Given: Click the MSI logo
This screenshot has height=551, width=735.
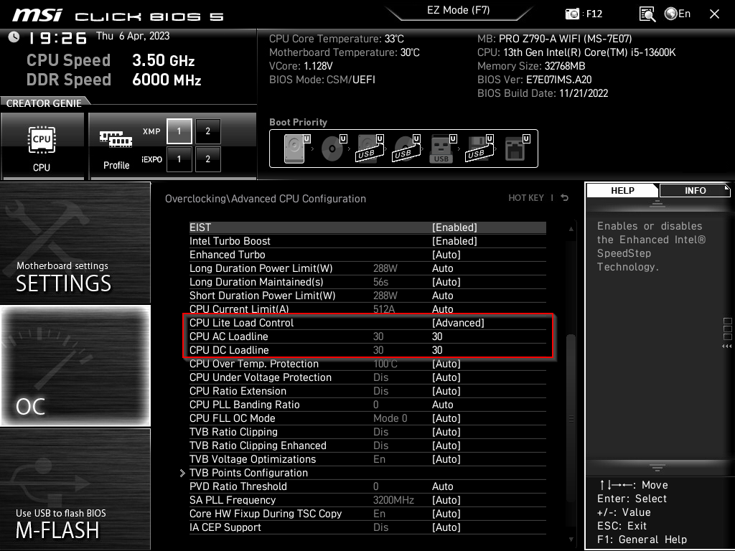Looking at the screenshot, I should pos(37,15).
